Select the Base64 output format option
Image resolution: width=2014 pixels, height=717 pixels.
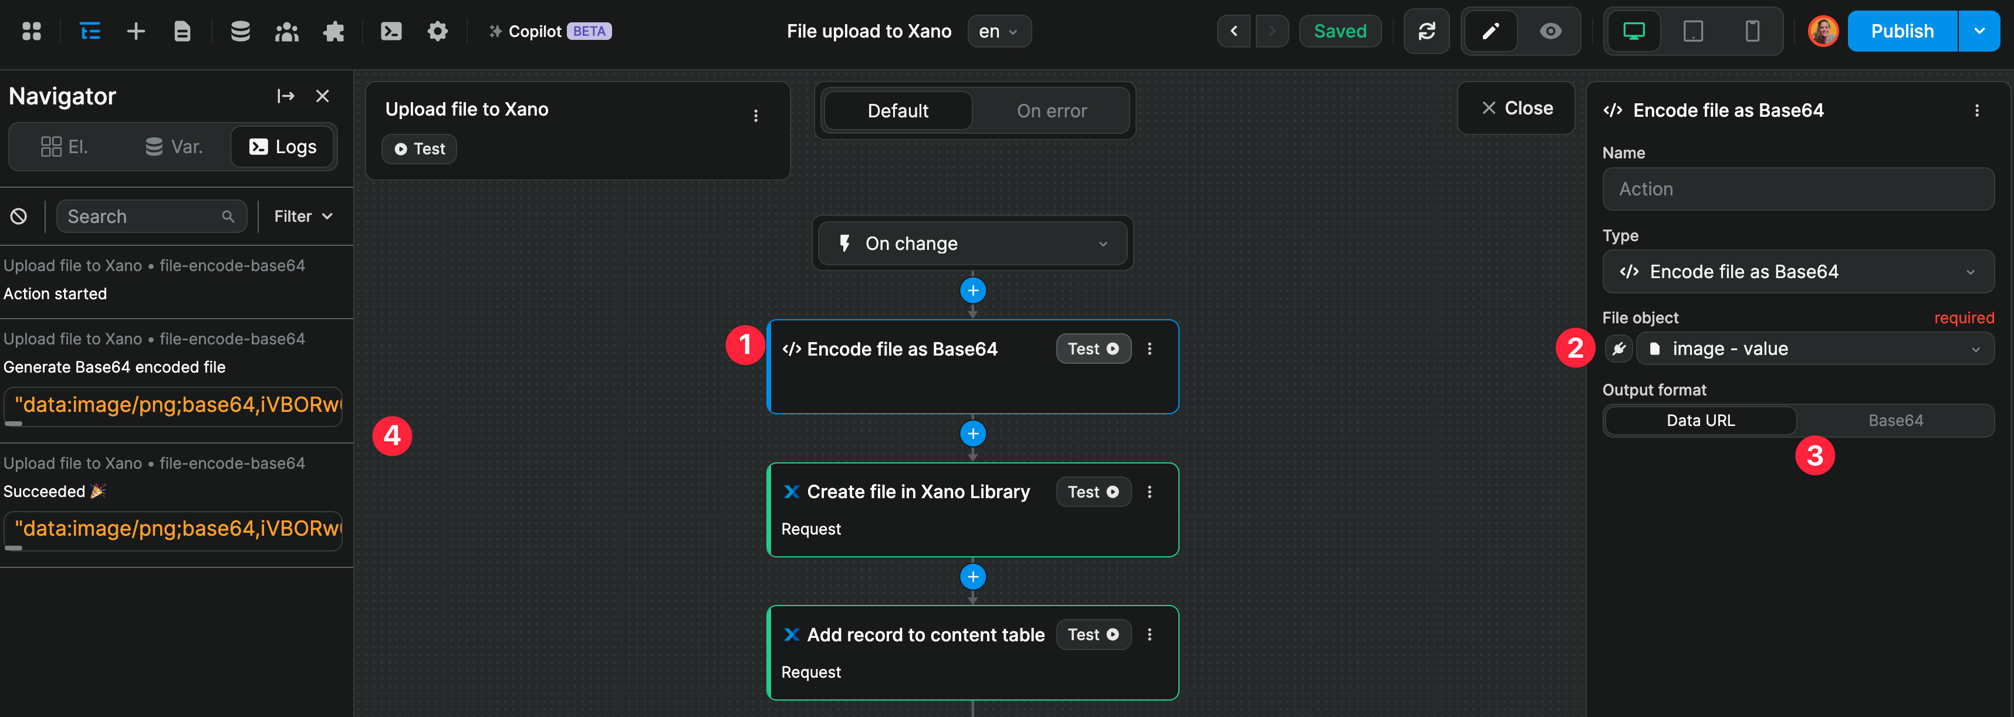1897,420
